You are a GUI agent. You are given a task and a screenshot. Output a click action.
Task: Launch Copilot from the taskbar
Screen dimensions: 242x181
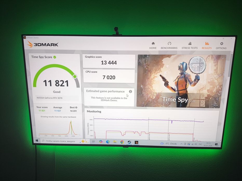click(x=101, y=142)
